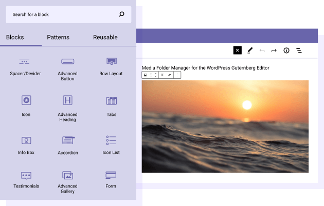Insert the Info Box block
This screenshot has height=206, width=324.
click(x=26, y=144)
